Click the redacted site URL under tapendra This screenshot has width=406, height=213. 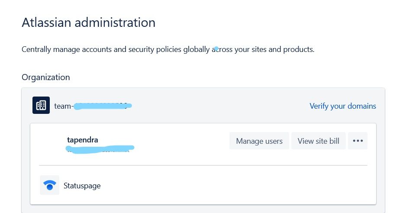pos(100,149)
